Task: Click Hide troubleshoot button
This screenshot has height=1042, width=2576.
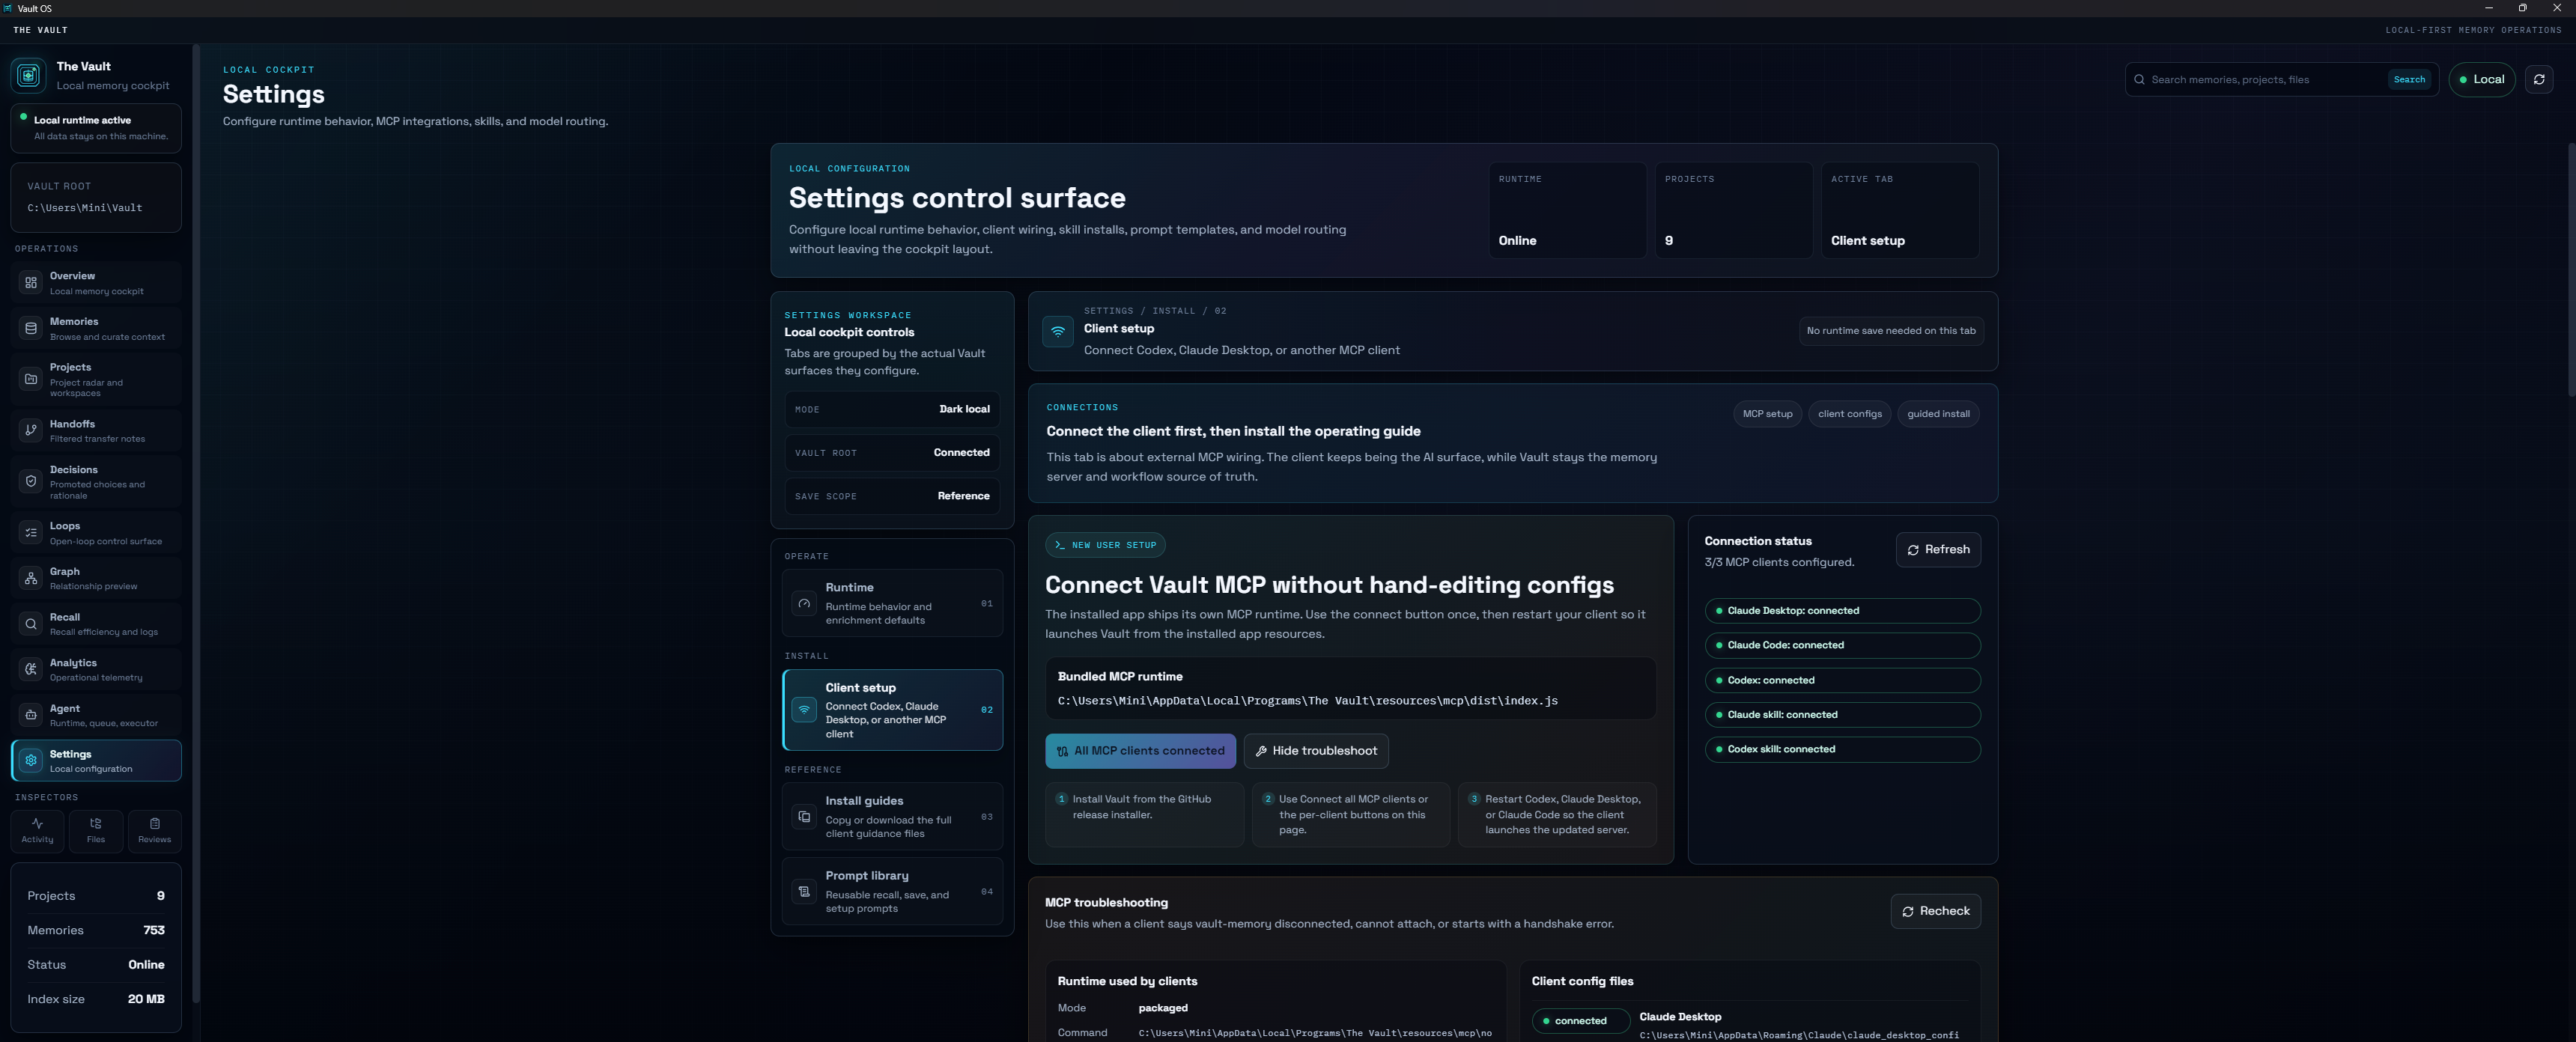Action: click(x=1316, y=751)
